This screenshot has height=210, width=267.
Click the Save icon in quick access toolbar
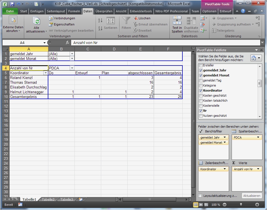point(12,4)
